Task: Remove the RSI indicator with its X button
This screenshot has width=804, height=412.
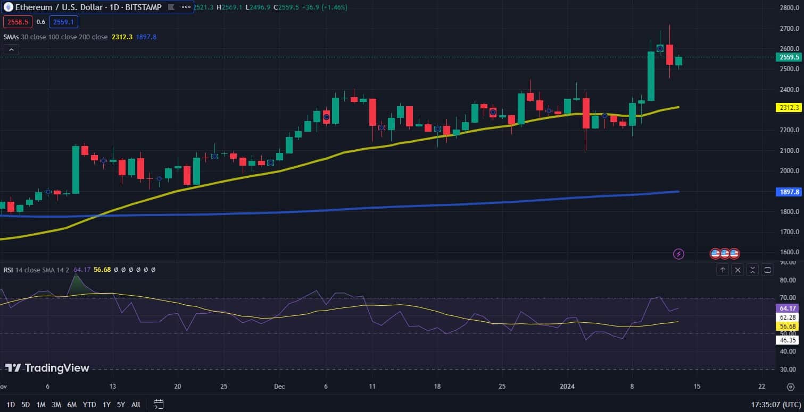Action: point(737,270)
